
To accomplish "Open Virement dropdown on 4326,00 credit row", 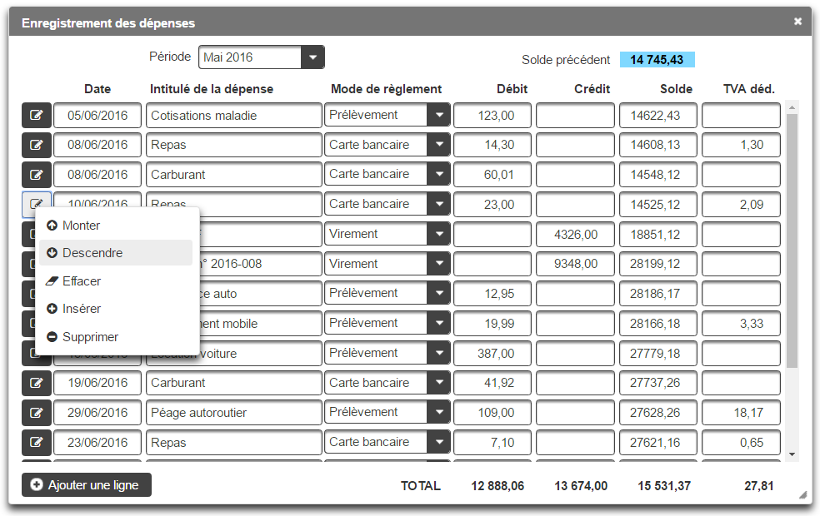I will click(439, 234).
